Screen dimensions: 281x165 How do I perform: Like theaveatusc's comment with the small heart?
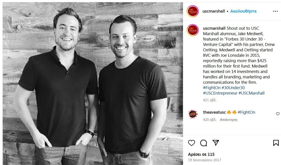278,114
